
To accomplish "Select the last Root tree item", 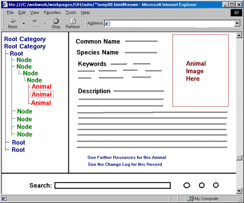I will 18,150.
